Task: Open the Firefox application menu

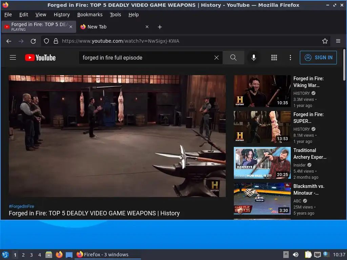Action: (x=338, y=41)
